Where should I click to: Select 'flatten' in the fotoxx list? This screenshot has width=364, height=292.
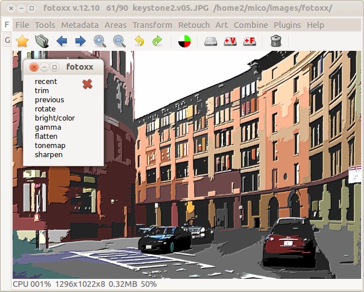click(x=46, y=136)
